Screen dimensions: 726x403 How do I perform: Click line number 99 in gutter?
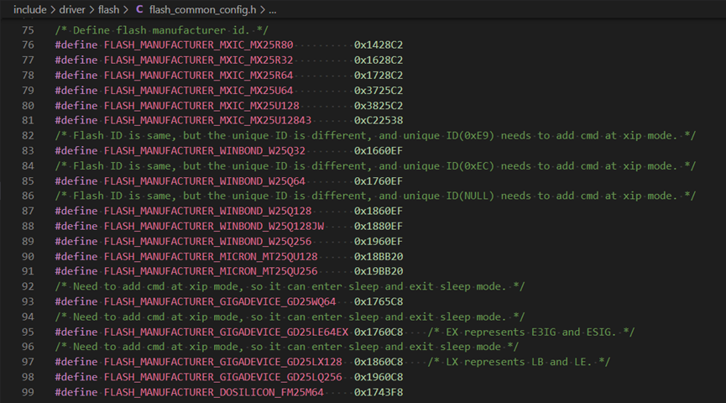coord(28,392)
